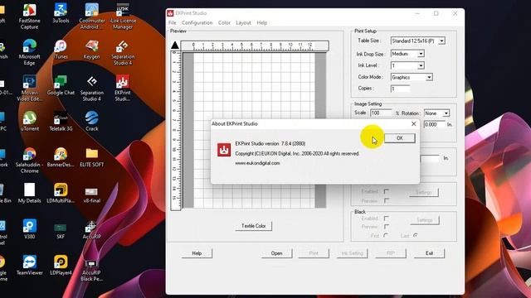Viewport: 531px width, 298px height.
Task: Open FastStone Capture desktop icon
Action: [x=30, y=17]
